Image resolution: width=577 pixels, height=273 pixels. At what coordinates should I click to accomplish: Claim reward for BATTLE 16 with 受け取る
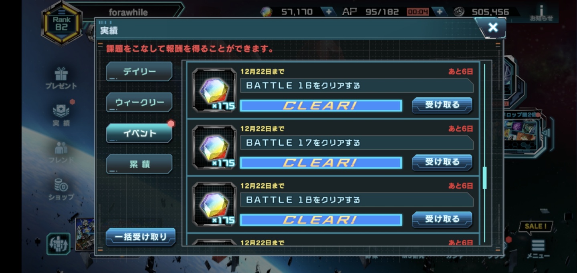442,105
